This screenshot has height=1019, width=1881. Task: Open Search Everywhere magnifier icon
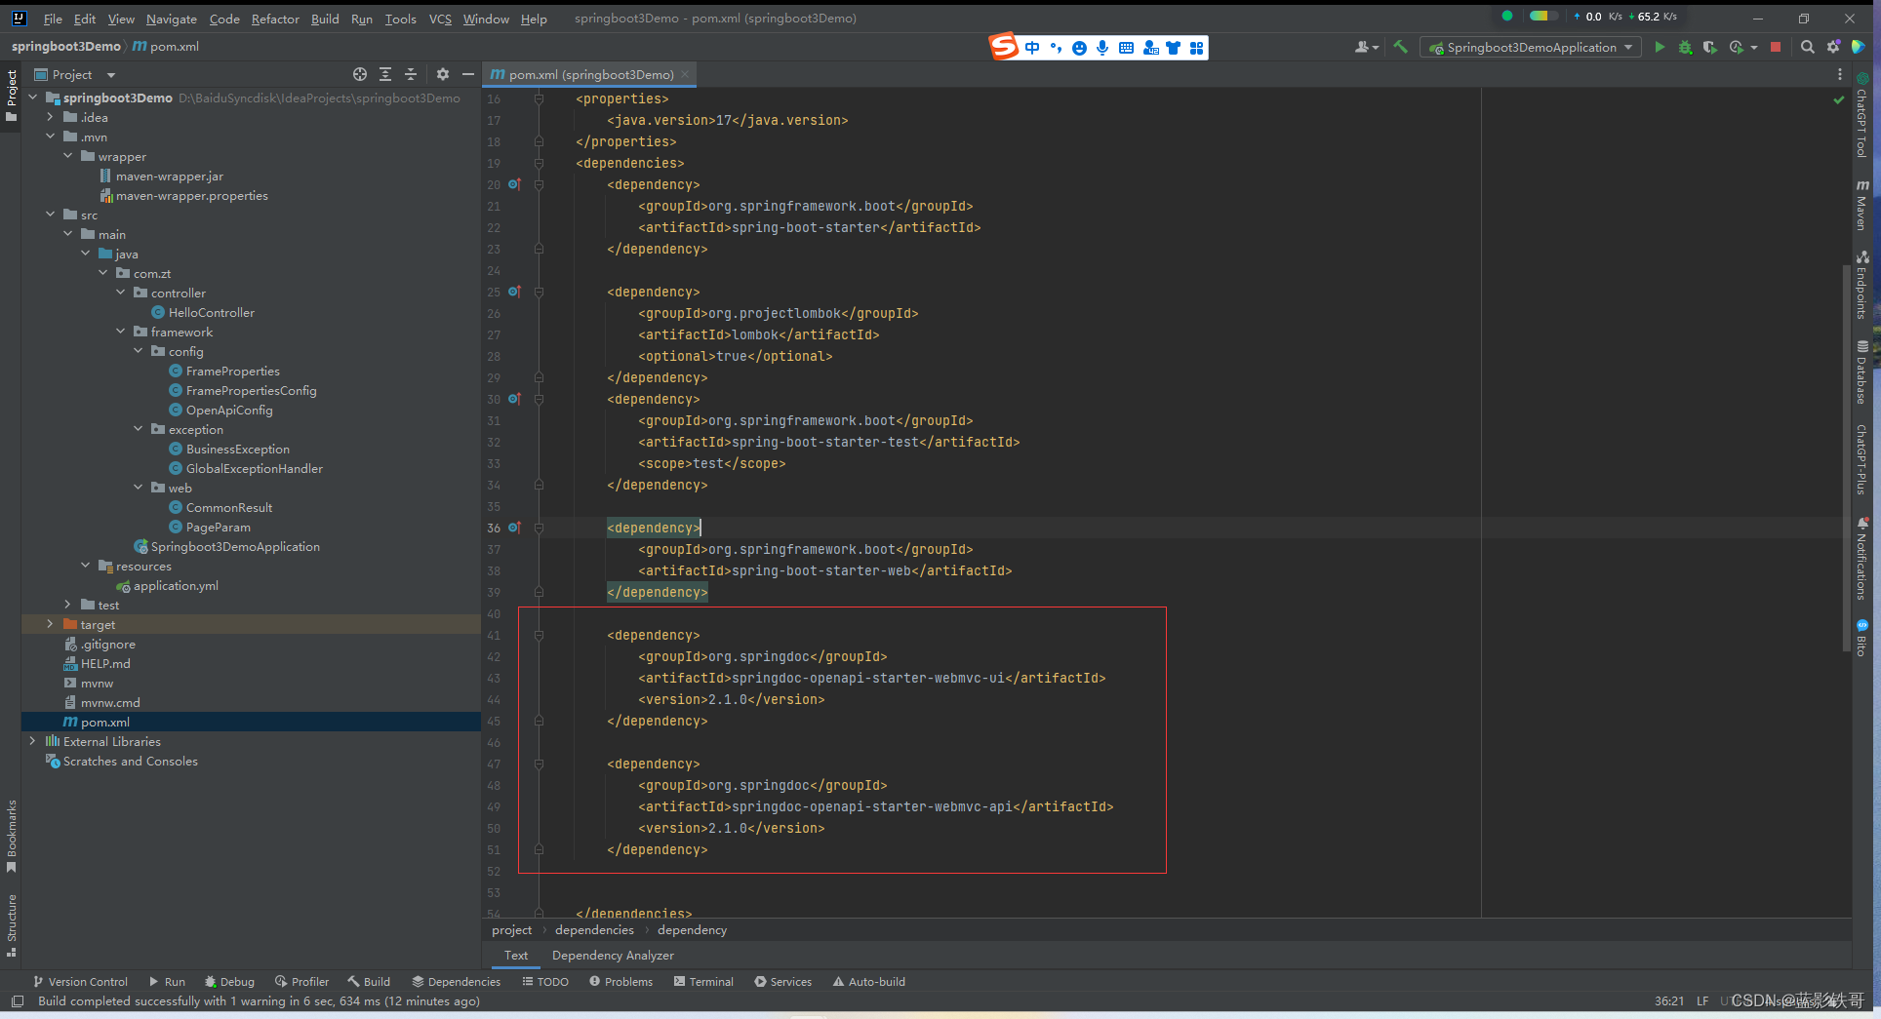pyautogui.click(x=1808, y=47)
